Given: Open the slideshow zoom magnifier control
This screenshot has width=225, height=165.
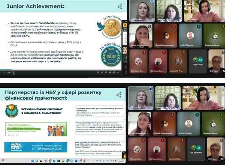Looking at the screenshot, I should point(98,73).
